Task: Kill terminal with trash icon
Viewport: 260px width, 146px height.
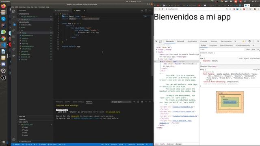Action: tap(142, 102)
